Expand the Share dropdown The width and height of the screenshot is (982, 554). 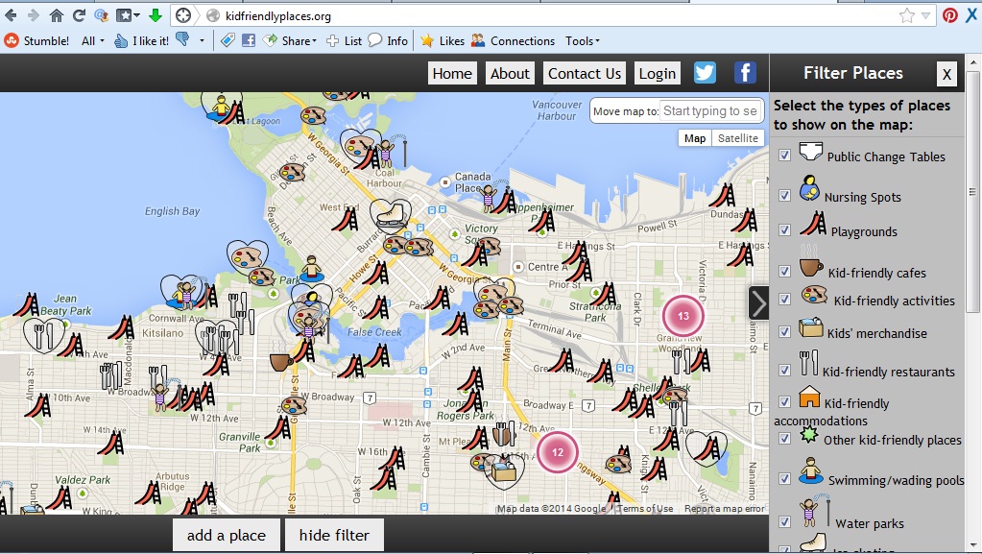coord(299,40)
